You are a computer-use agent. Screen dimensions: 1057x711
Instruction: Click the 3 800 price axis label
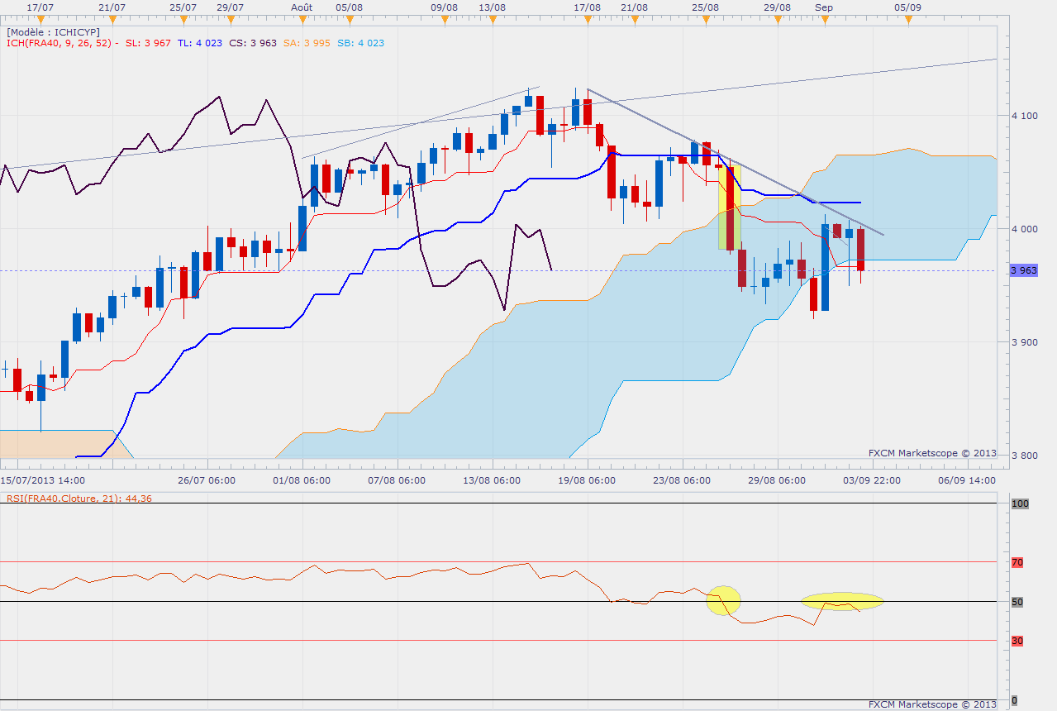pos(1025,456)
